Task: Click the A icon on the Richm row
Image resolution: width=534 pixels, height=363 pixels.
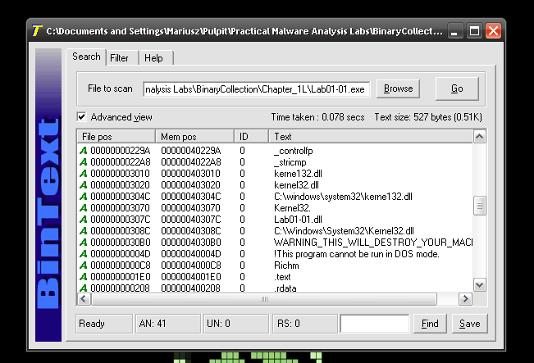Action: pos(84,265)
